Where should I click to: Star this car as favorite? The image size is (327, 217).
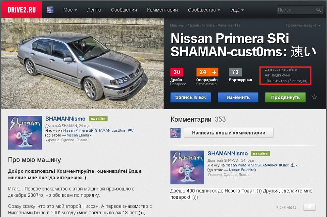click(x=314, y=97)
